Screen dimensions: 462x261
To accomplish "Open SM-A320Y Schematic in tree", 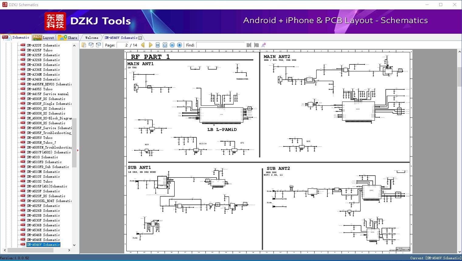I will (43, 45).
